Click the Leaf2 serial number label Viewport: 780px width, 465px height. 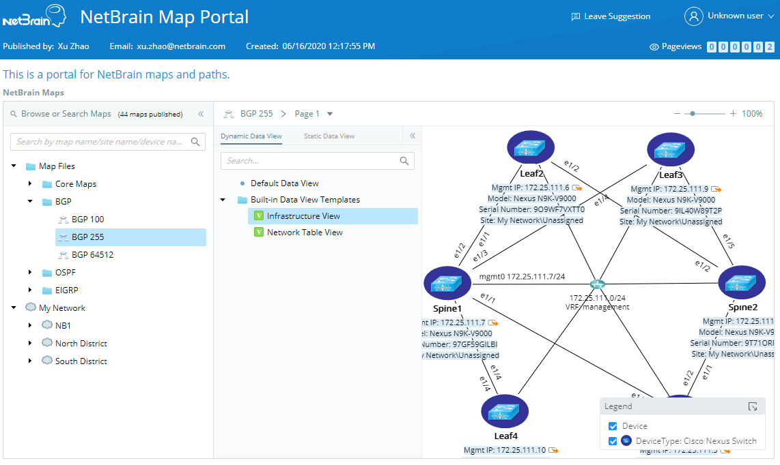532,209
